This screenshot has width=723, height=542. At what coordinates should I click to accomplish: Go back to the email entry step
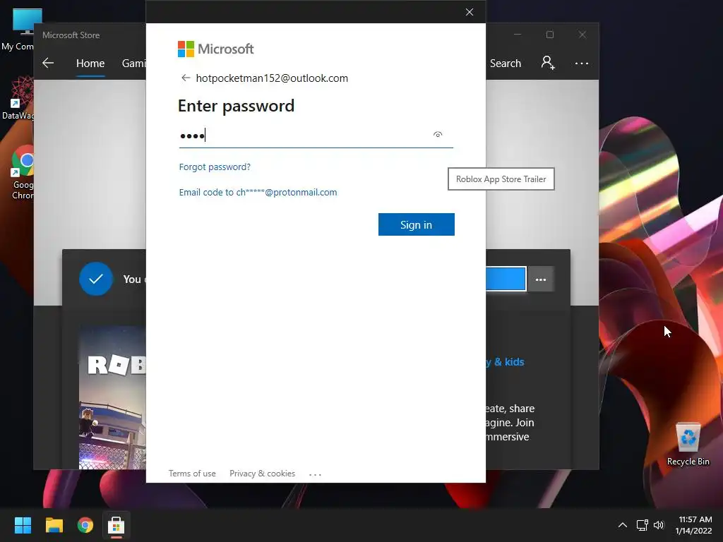(186, 78)
